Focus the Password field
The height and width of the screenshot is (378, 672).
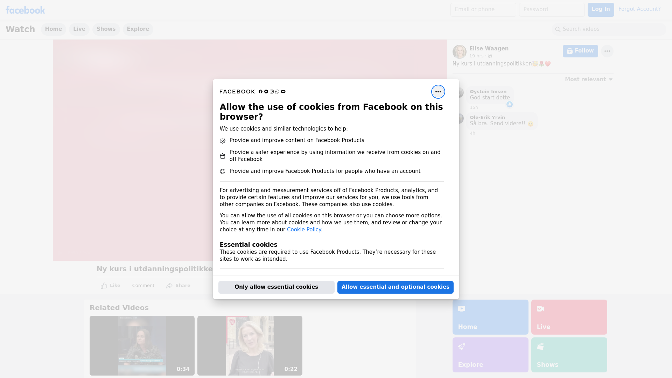pos(552,10)
